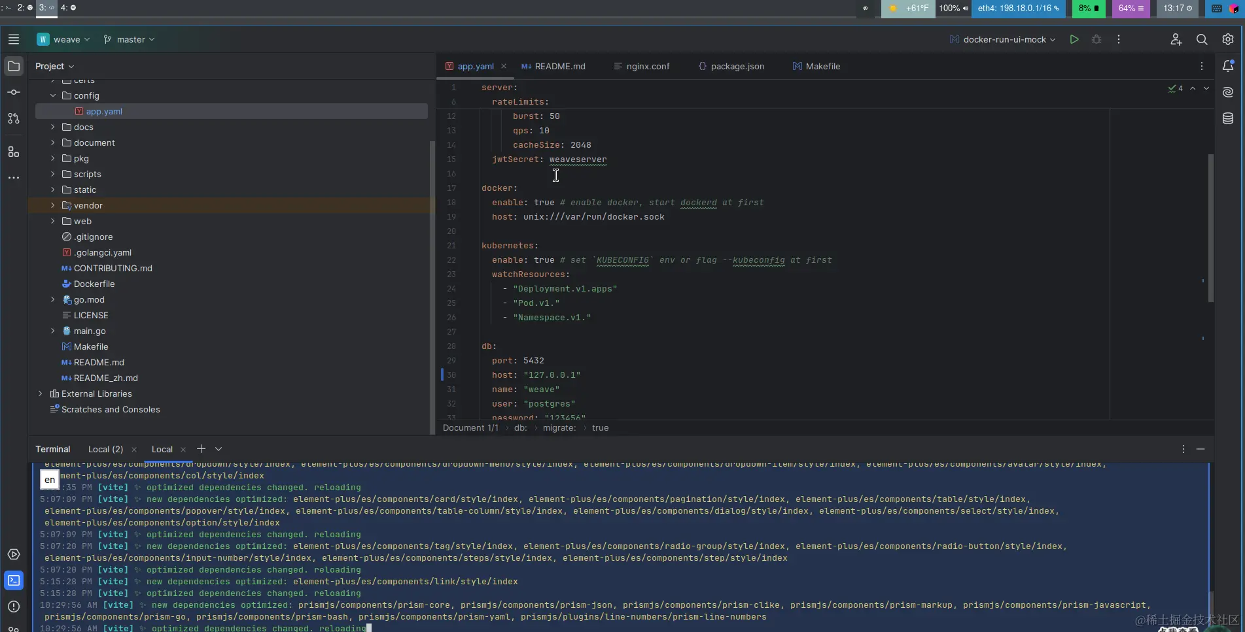Viewport: 1245px width, 632px height.
Task: Switch to the Local (2) terminal tab
Action: (105, 449)
